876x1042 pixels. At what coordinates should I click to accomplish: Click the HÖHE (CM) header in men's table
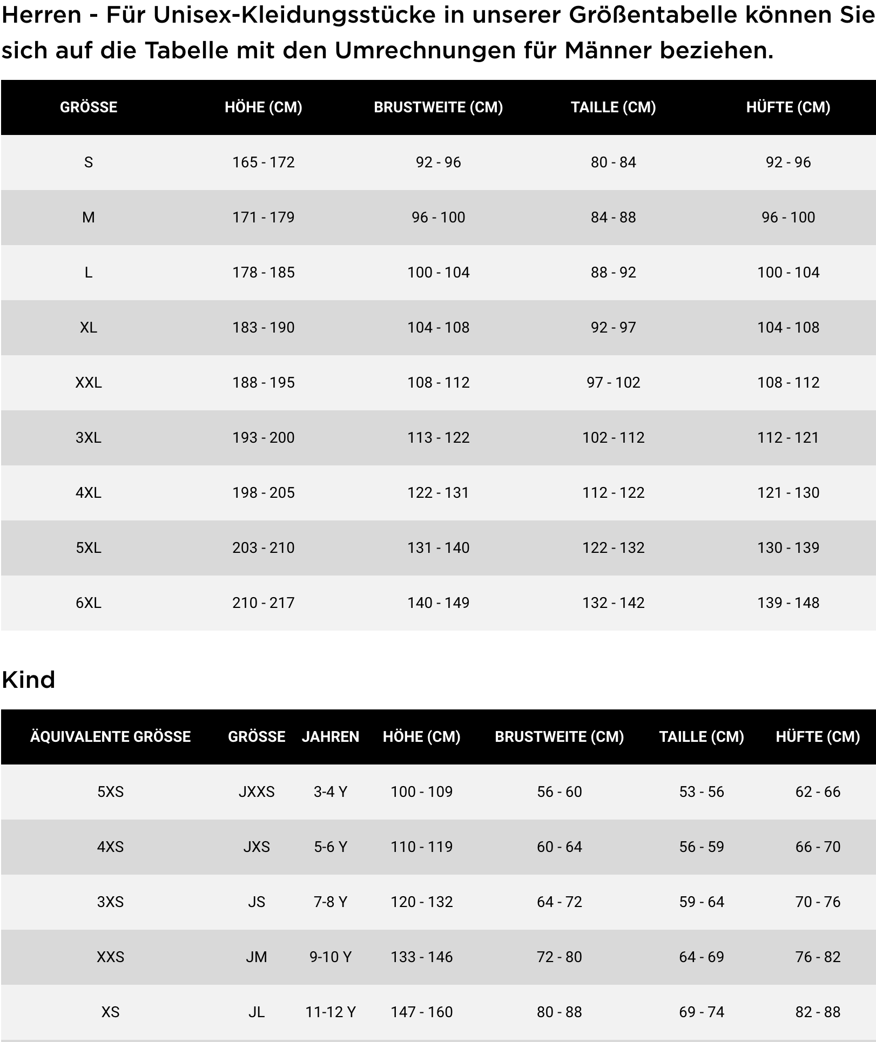pyautogui.click(x=263, y=107)
